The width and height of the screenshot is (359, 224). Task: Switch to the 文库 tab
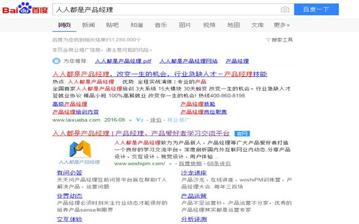pyautogui.click(x=257, y=25)
